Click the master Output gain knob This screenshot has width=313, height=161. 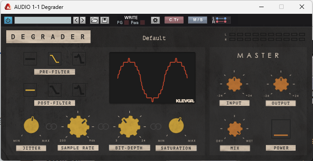pos(281,84)
